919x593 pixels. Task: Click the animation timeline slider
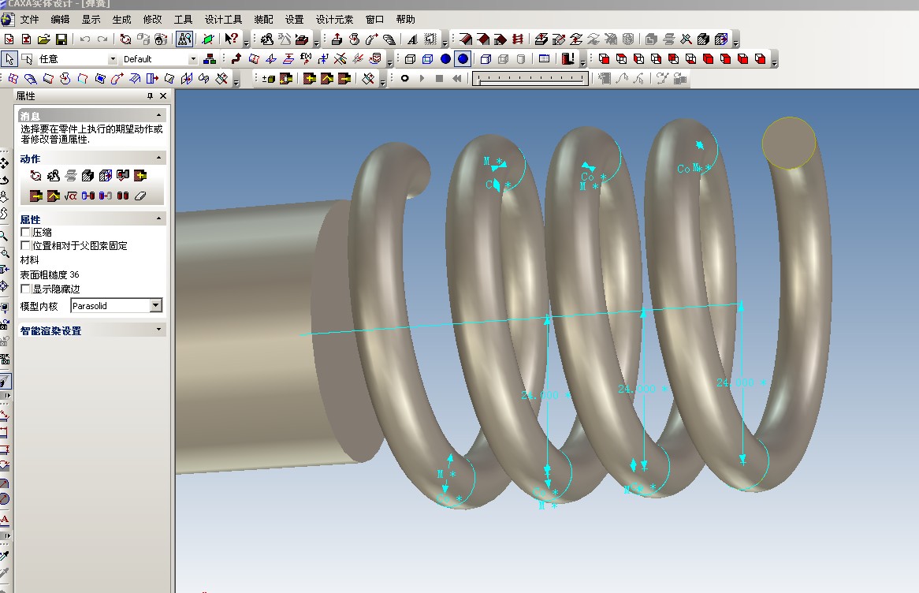click(530, 78)
